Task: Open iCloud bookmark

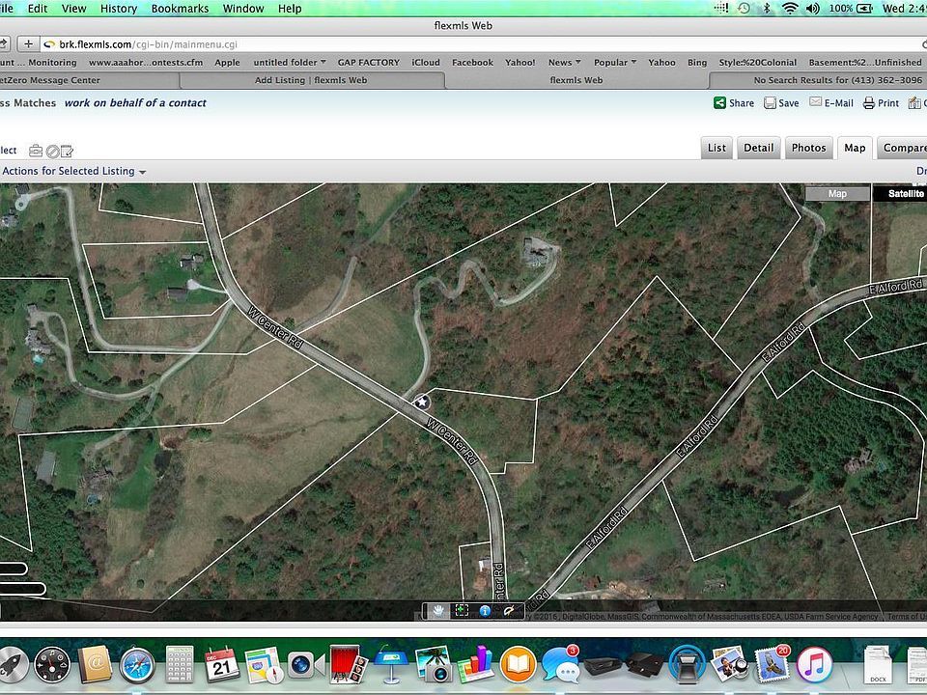Action: pyautogui.click(x=426, y=62)
